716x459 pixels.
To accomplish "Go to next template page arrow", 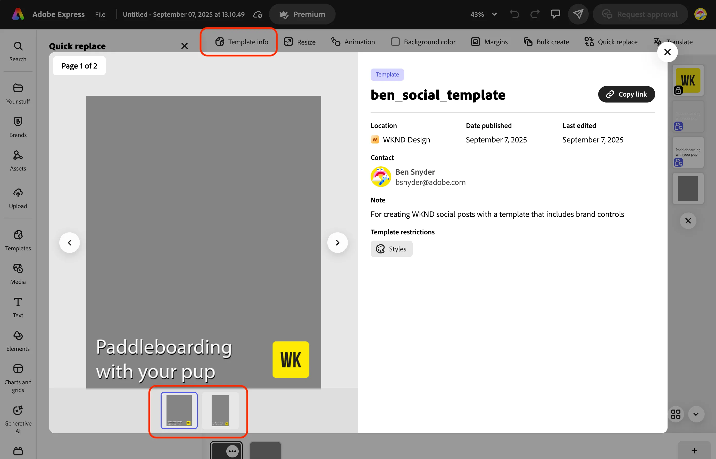I will [x=337, y=243].
